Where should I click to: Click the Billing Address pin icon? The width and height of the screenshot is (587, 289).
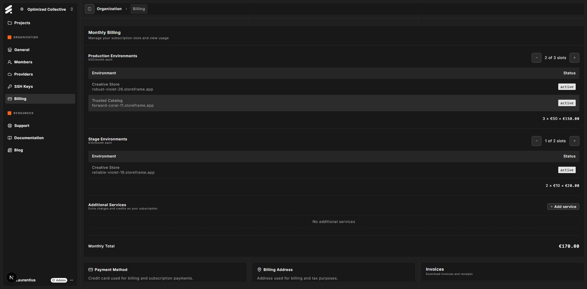[x=259, y=270]
